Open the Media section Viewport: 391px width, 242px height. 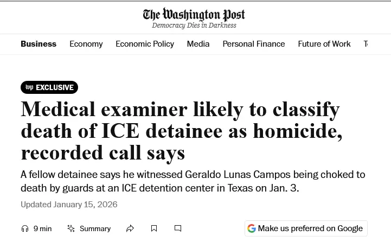[198, 44]
